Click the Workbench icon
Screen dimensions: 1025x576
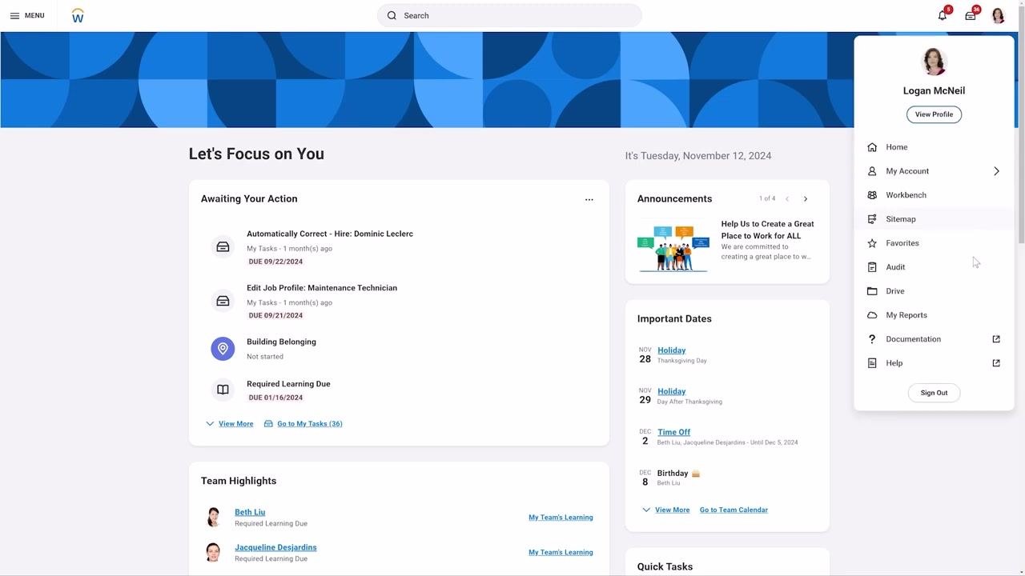872,195
